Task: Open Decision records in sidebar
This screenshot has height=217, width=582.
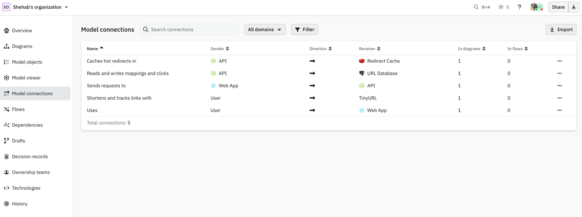Action: (x=35, y=157)
